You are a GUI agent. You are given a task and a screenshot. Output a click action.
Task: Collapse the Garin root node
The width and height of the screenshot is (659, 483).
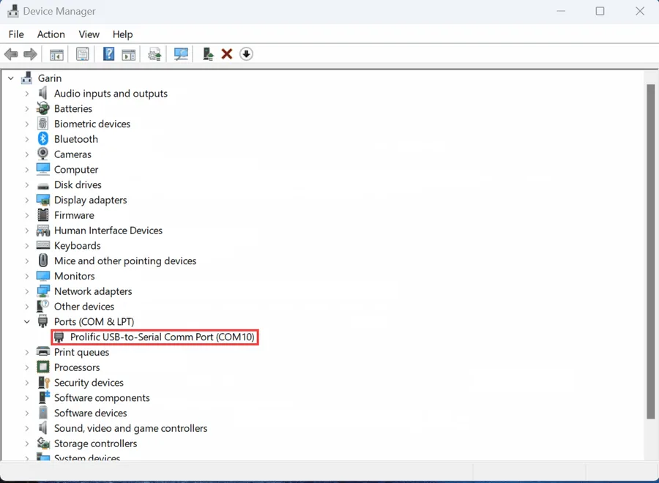click(x=11, y=78)
